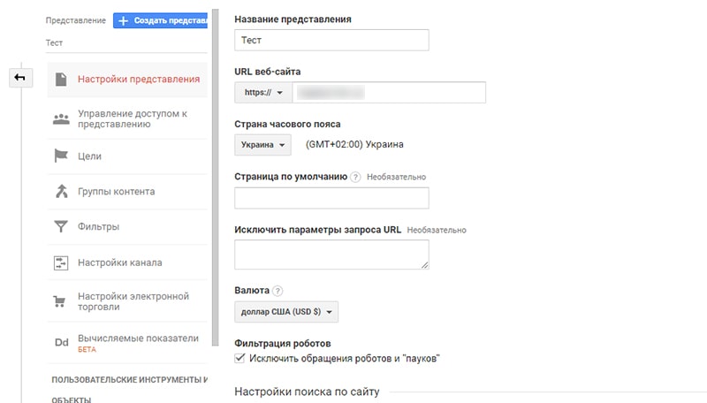Click the Название представления input field
Screen dimensions: 707x403
pyautogui.click(x=331, y=40)
